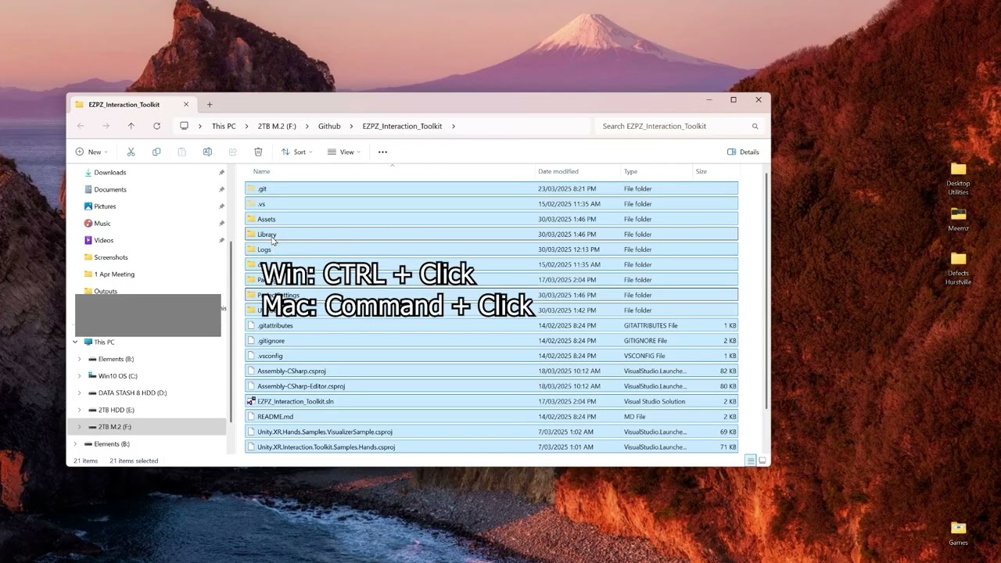Close the EZPZ_Interaction_Toolkit tab

coord(186,104)
